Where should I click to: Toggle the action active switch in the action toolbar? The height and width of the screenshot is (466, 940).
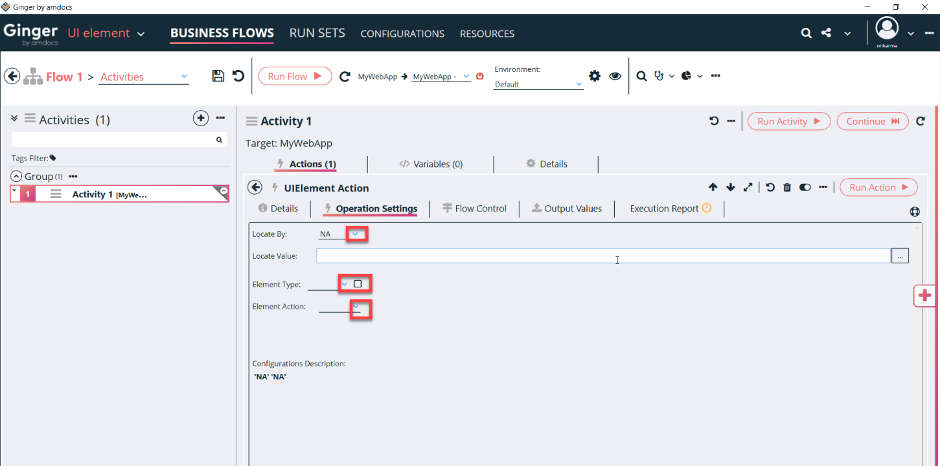click(x=805, y=188)
